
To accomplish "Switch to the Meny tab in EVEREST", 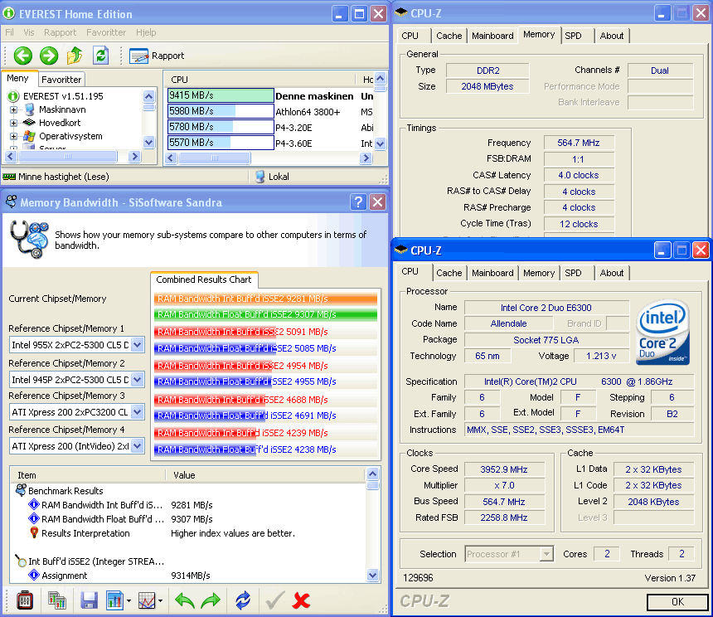I will pos(17,78).
